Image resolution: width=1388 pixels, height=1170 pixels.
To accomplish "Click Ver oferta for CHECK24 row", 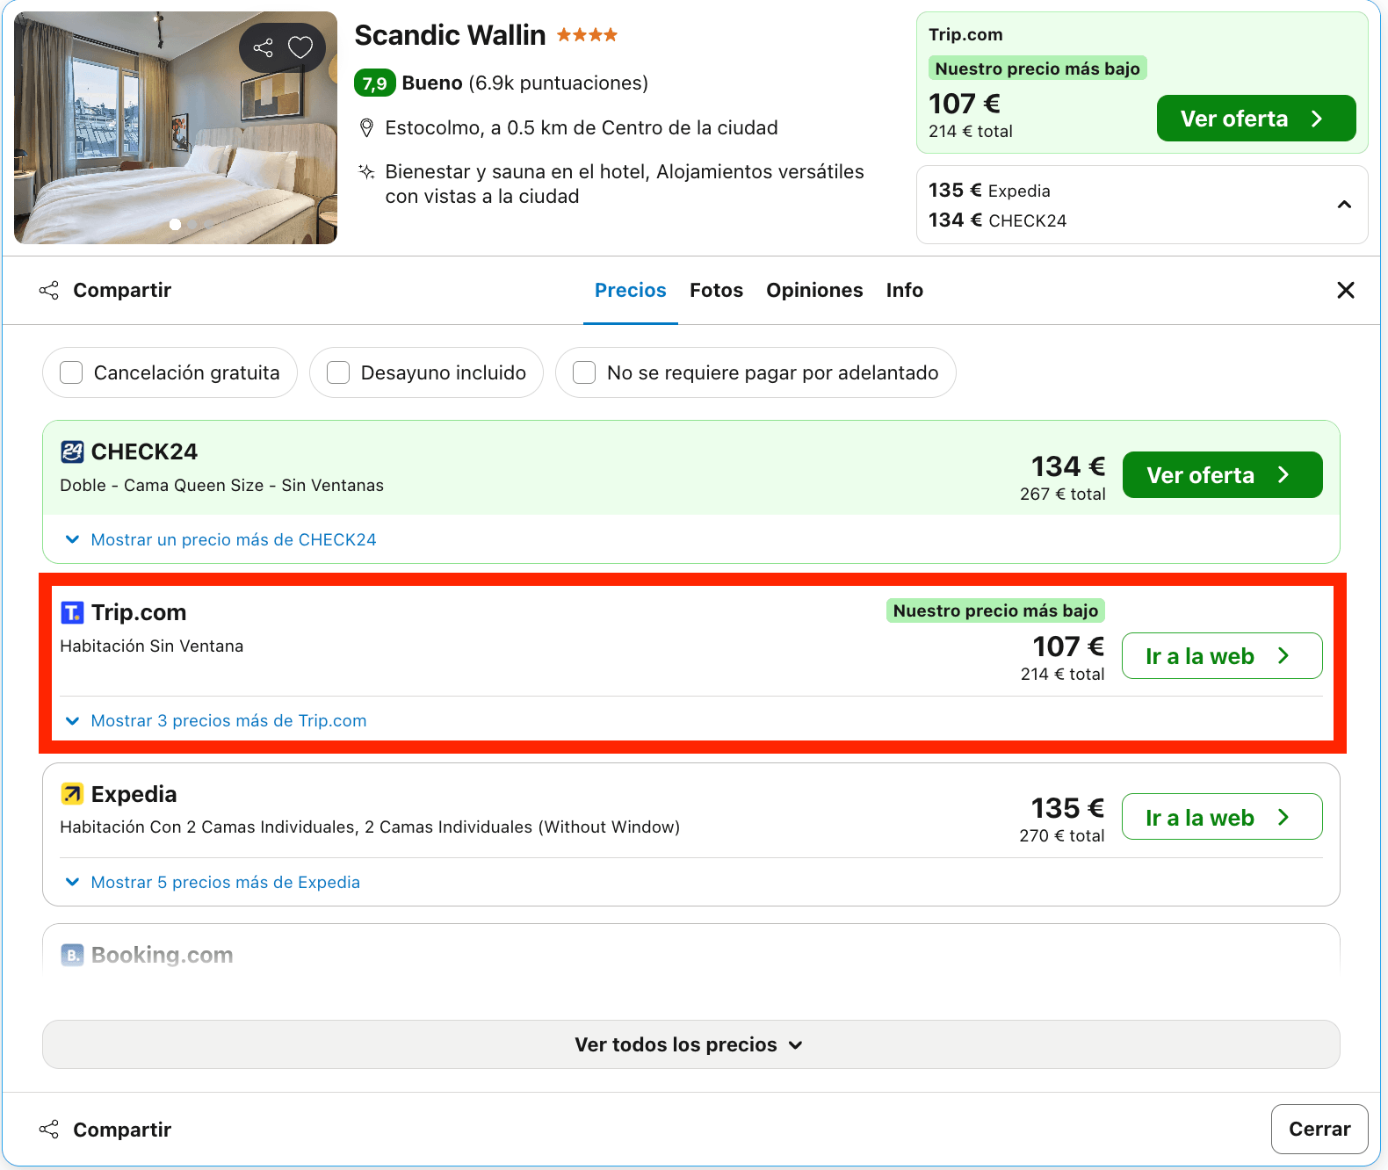I will pyautogui.click(x=1223, y=475).
